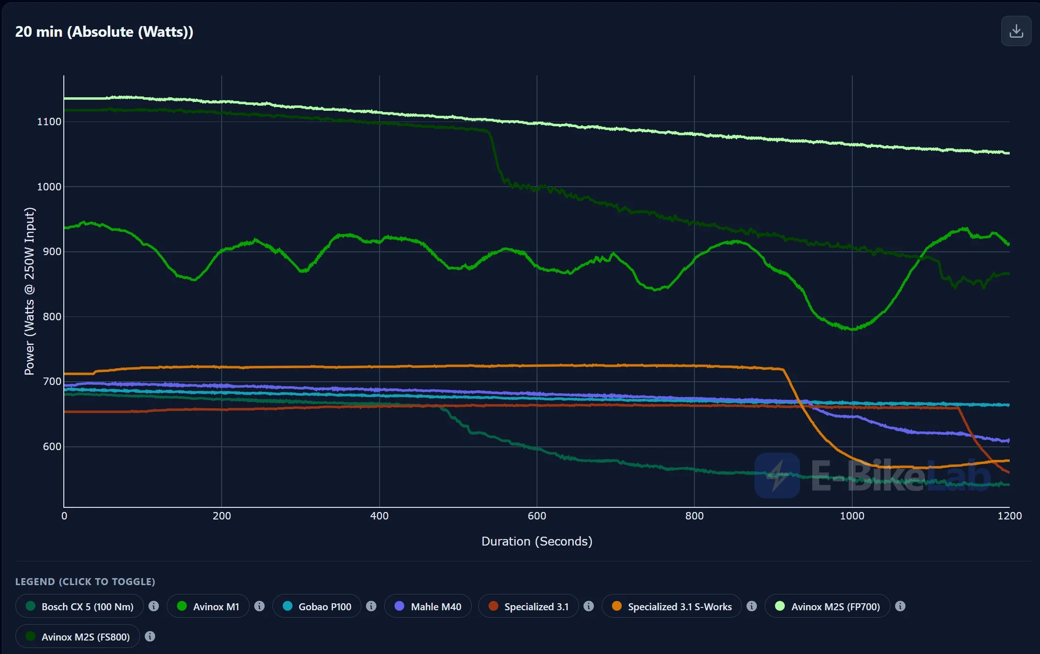Viewport: 1040px width, 654px height.
Task: Open info for Specialized 3.1 S-Works
Action: click(x=752, y=606)
